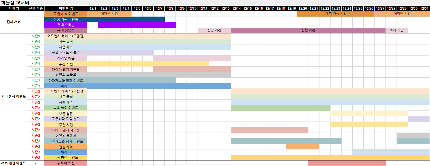Select the 워리어스 컵 event cell

(x=65, y=163)
